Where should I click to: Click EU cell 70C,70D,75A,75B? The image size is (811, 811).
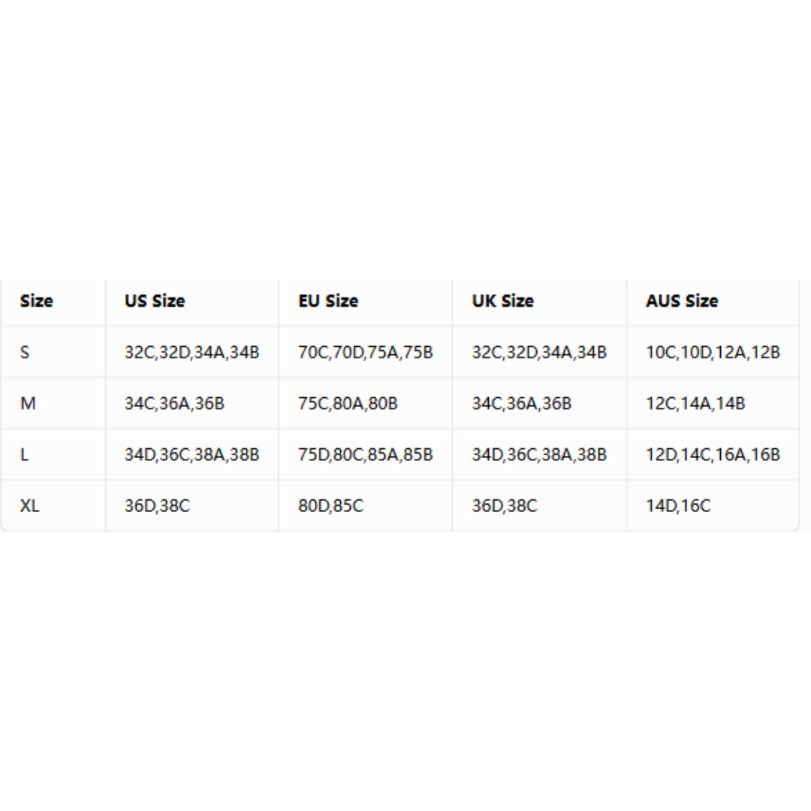pyautogui.click(x=365, y=352)
